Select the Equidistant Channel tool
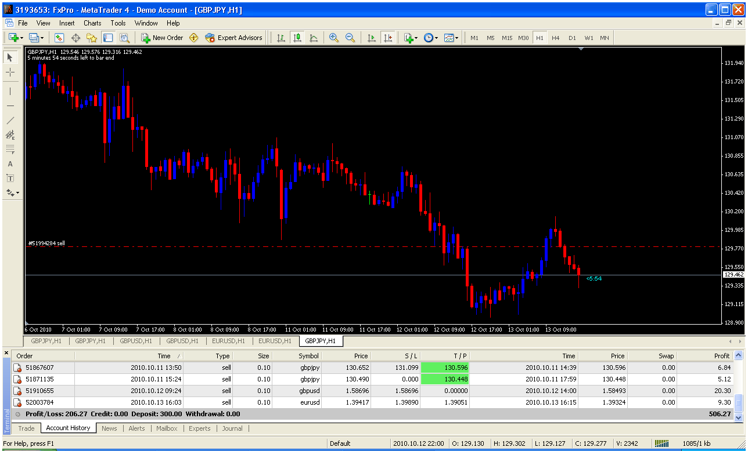Image resolution: width=748 pixels, height=451 pixels. tap(10, 135)
